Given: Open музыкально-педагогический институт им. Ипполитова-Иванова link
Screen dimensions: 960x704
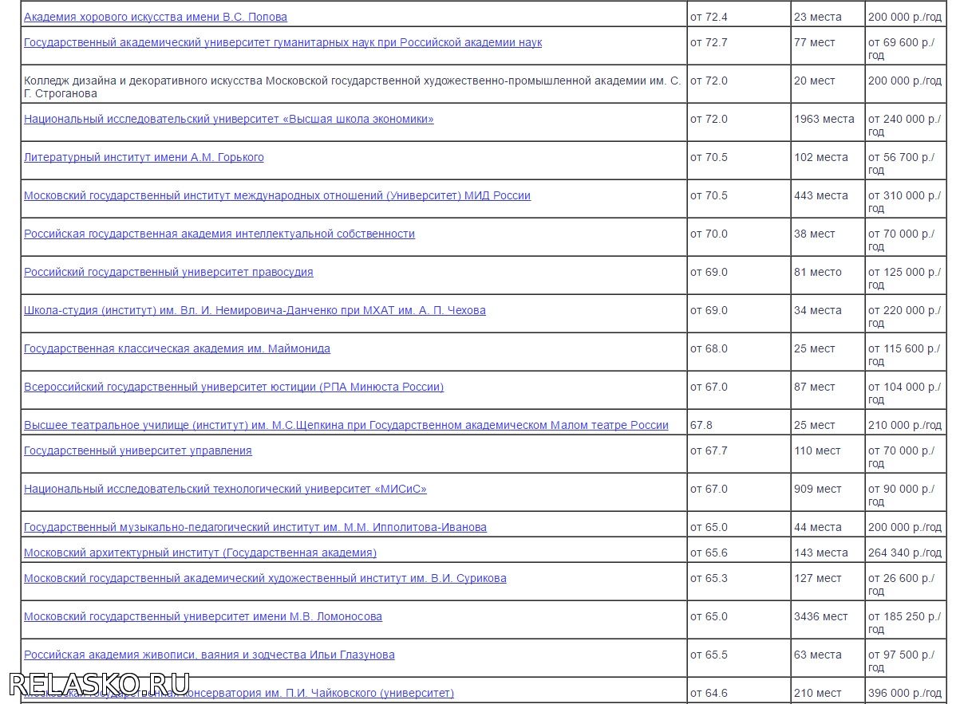Looking at the screenshot, I should [x=255, y=527].
